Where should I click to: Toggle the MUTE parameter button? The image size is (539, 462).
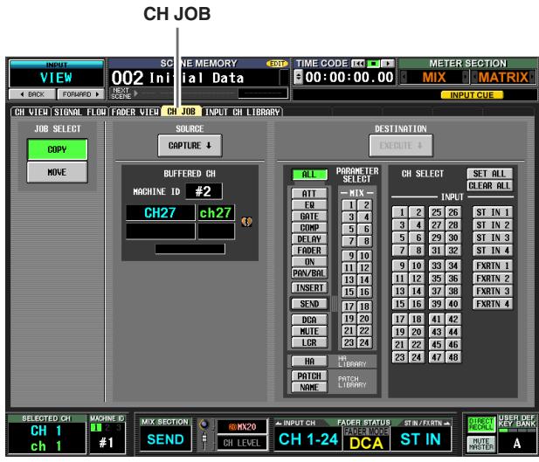309,331
